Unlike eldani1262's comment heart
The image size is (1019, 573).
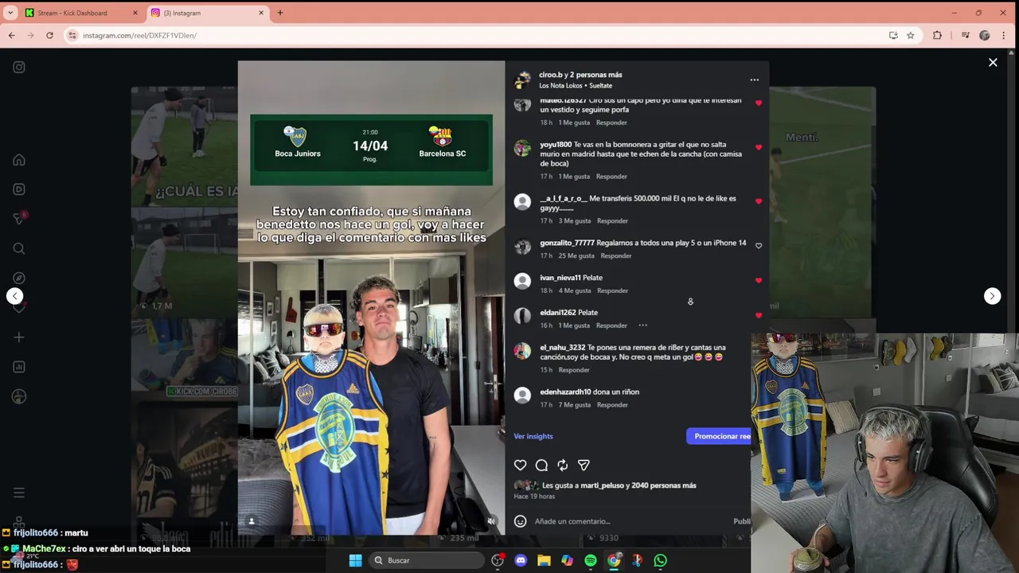pyautogui.click(x=759, y=315)
